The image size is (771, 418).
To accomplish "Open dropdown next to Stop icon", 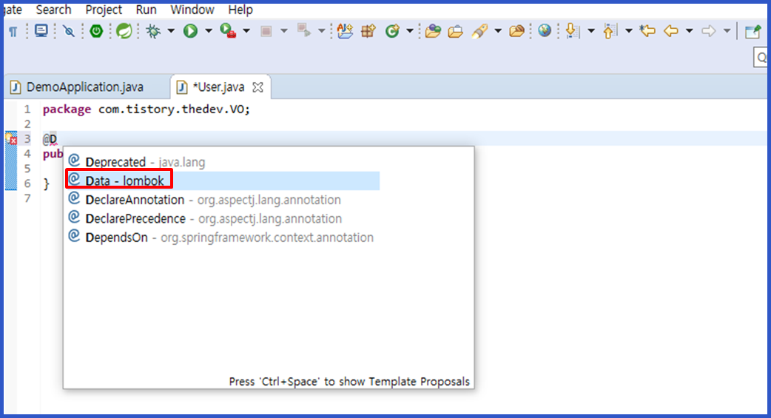I will [283, 31].
